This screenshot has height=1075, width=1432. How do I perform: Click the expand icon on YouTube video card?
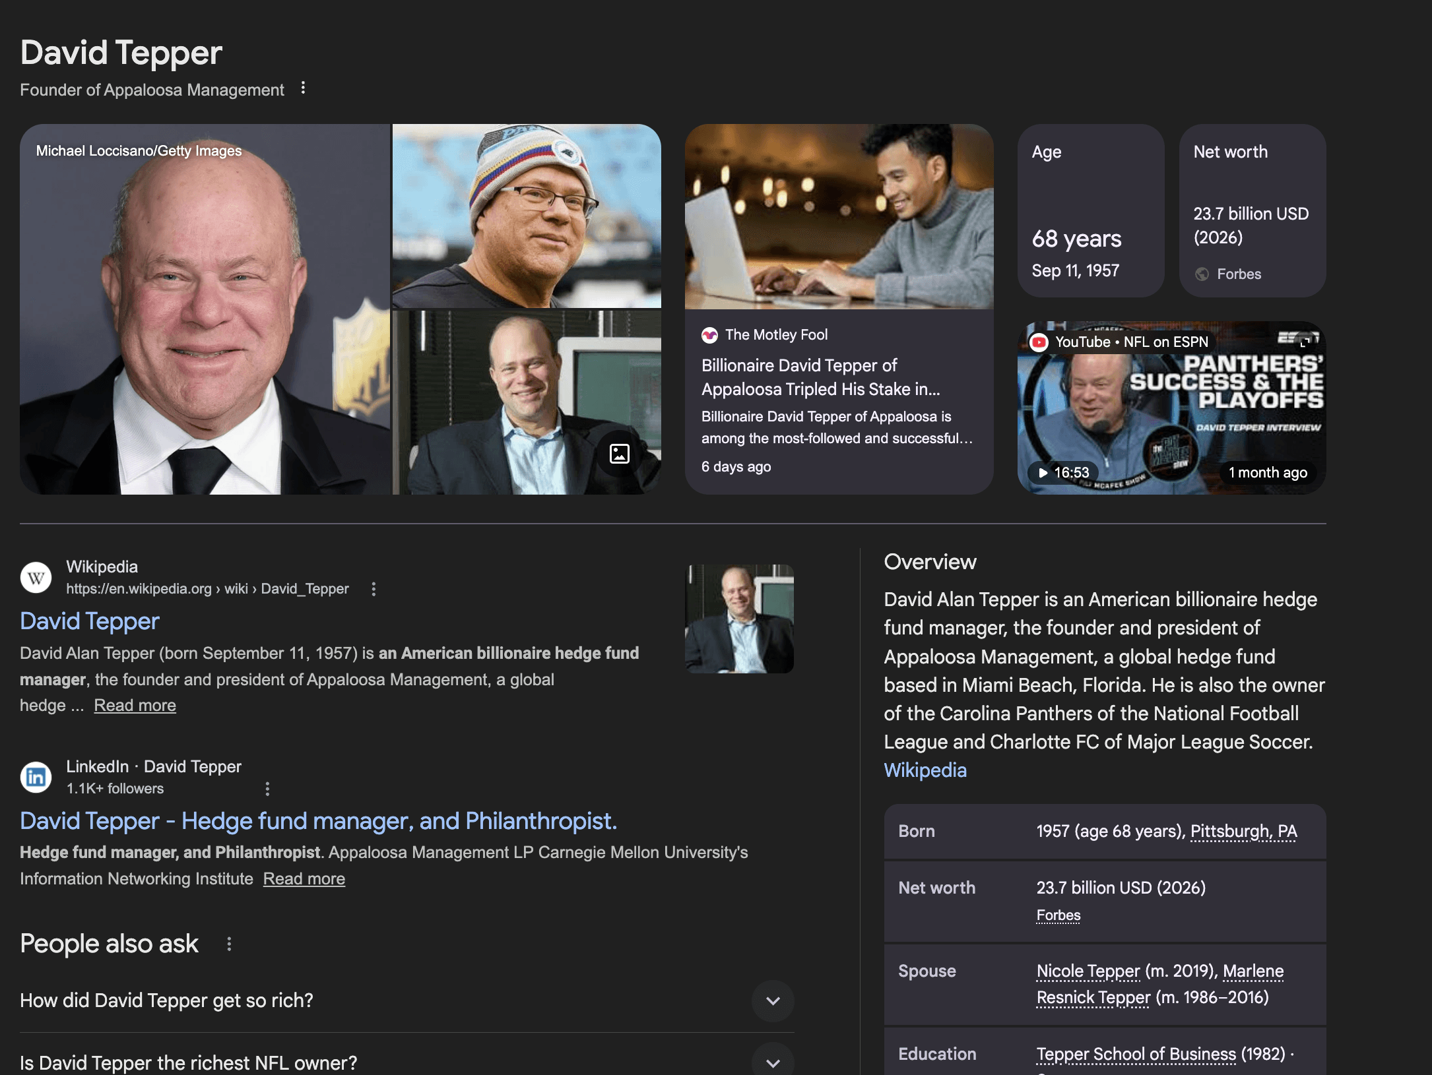tap(1305, 342)
